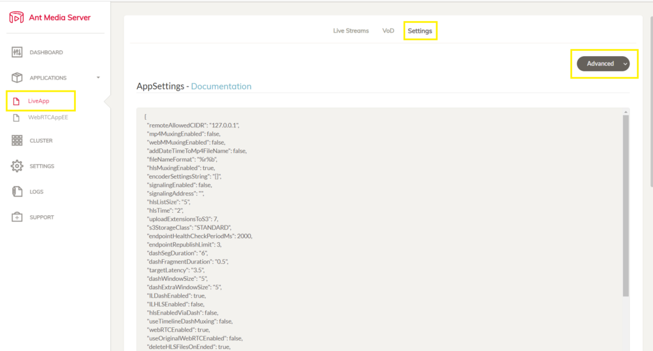653x351 pixels.
Task: Collapse the Applications menu arrow
Action: [98, 78]
